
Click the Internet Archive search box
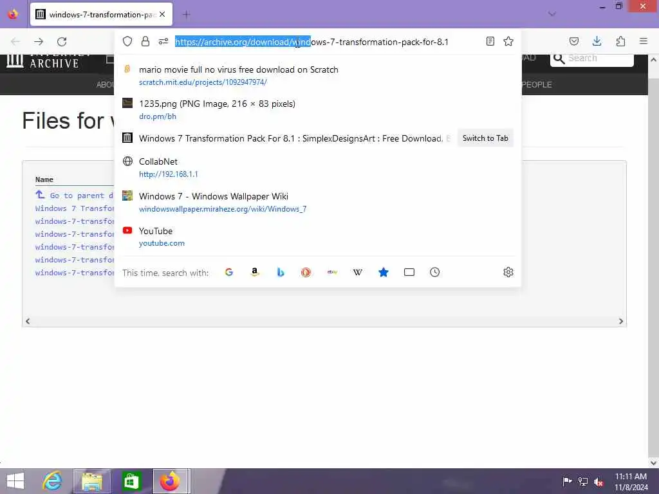point(592,59)
